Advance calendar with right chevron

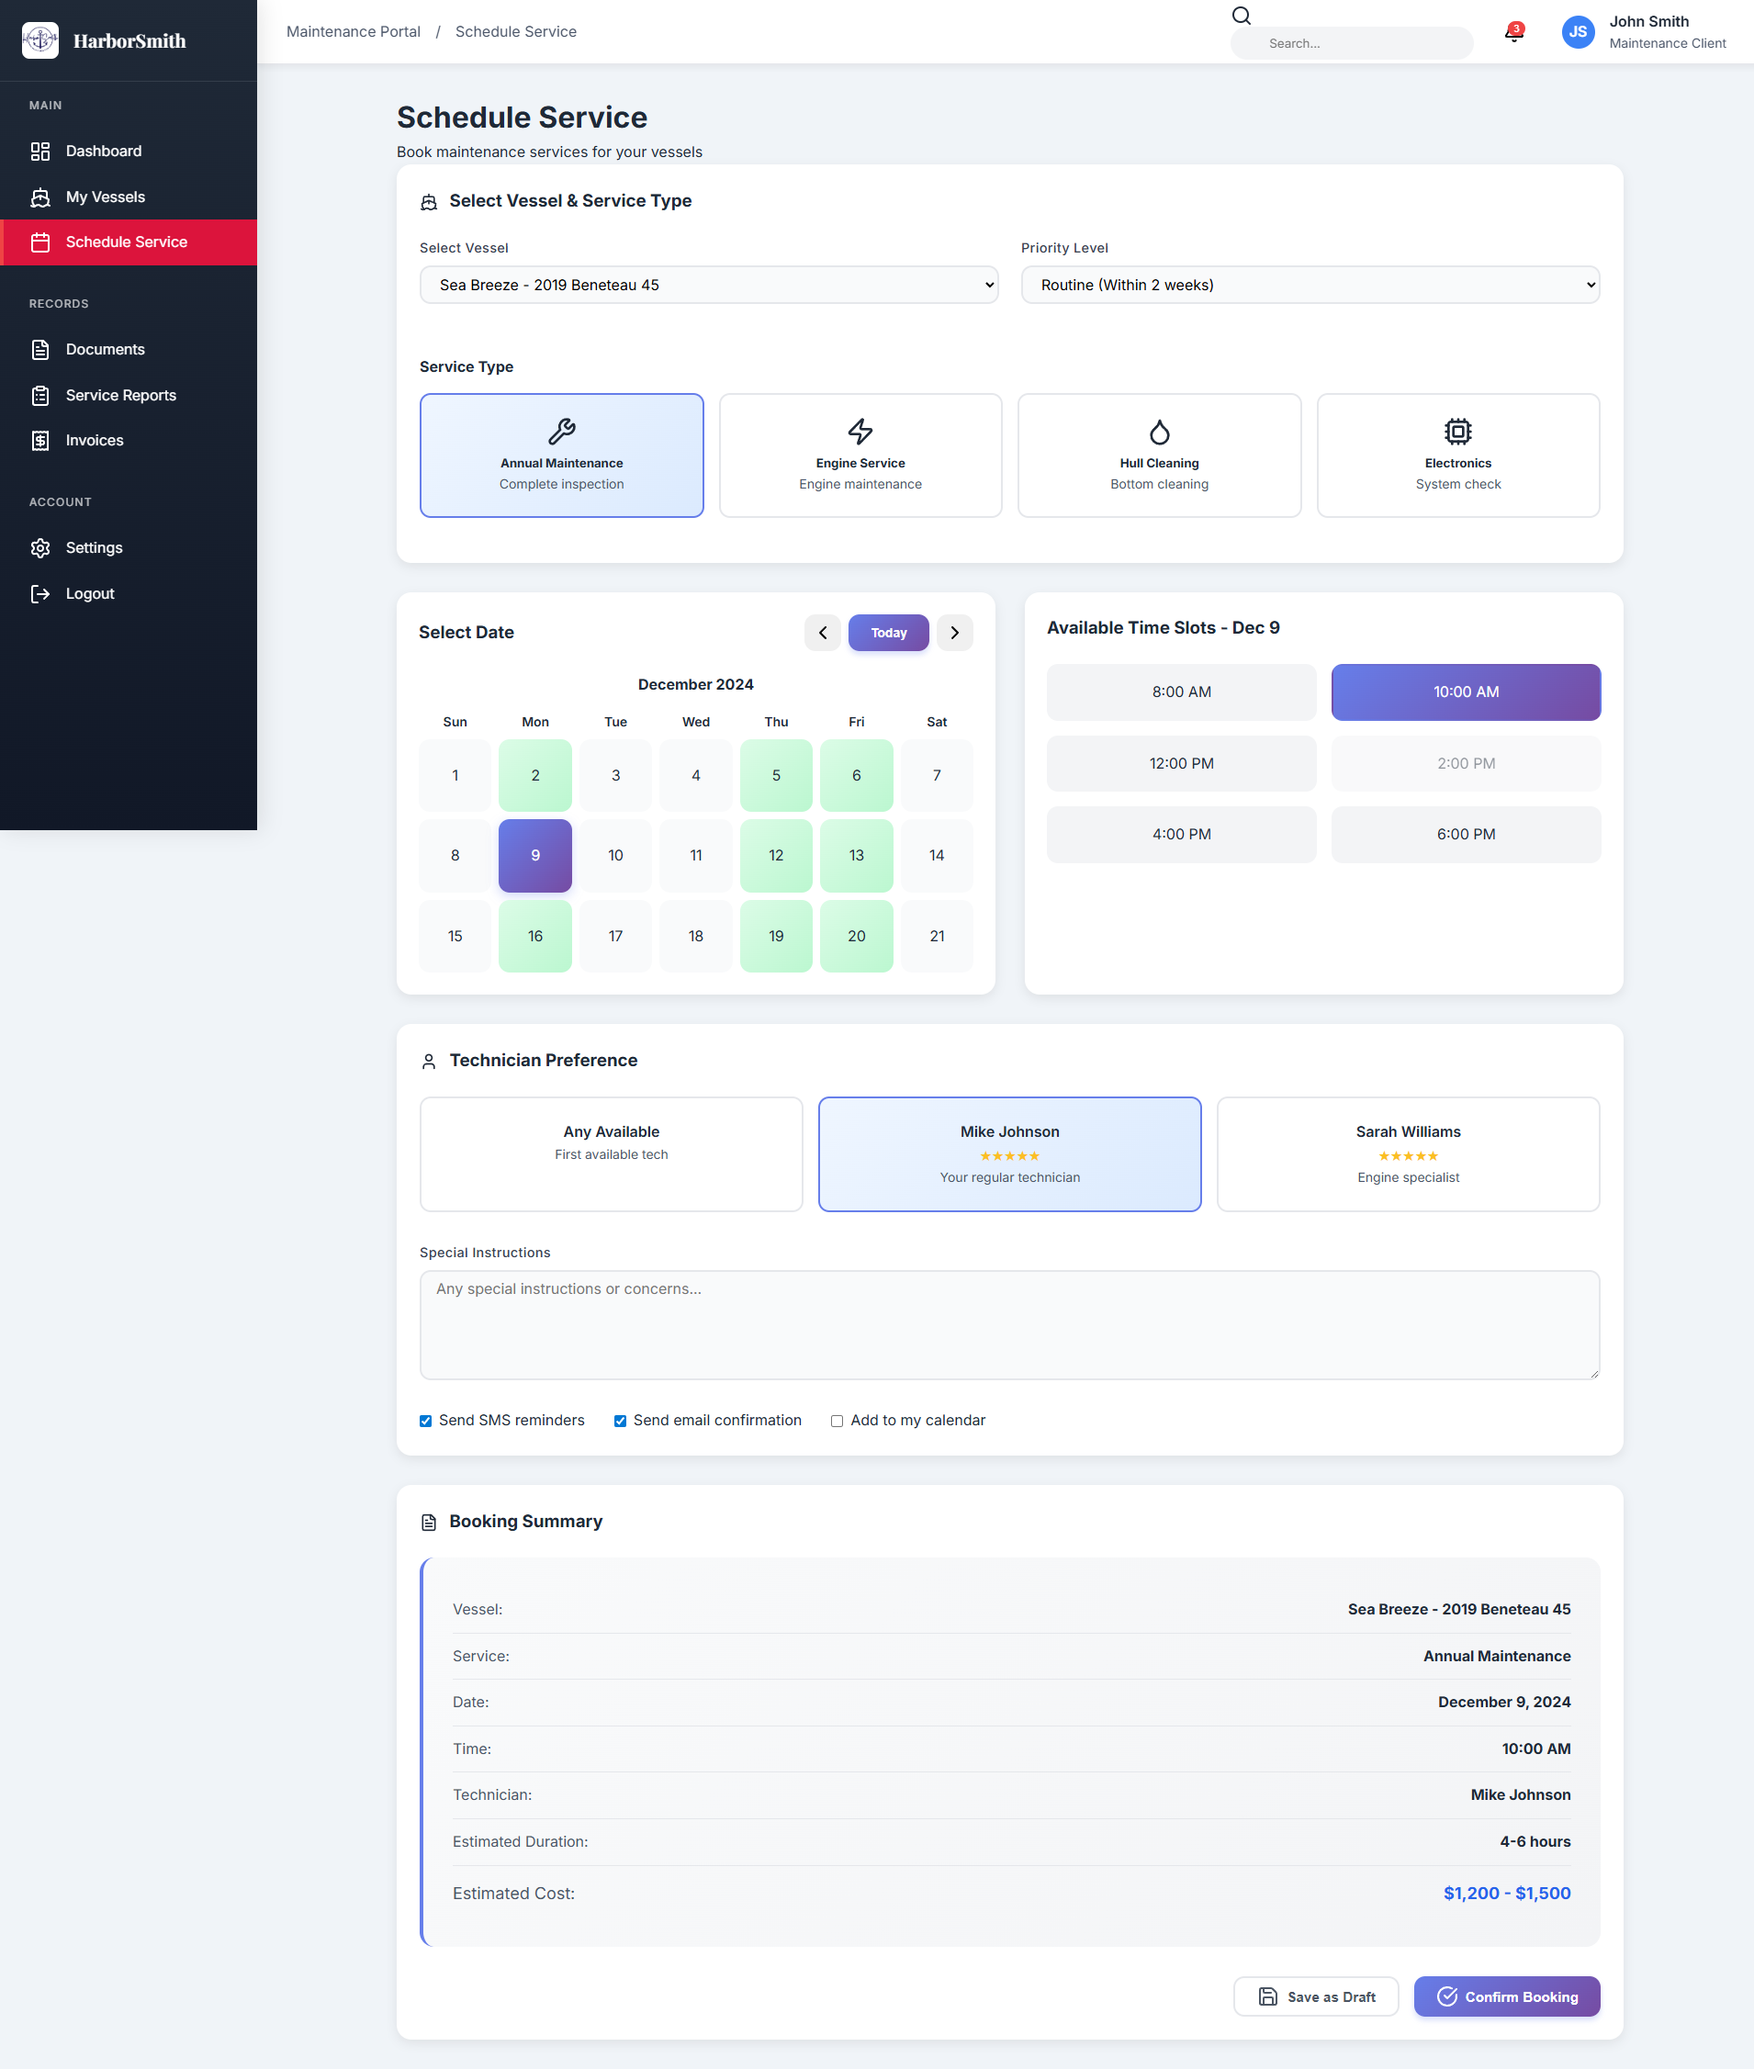954,633
